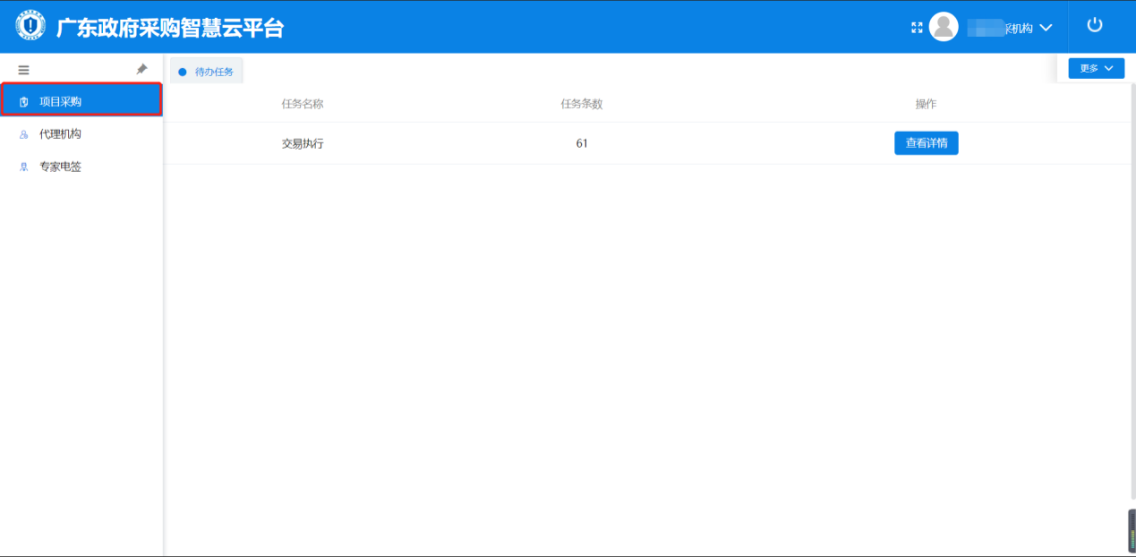The height and width of the screenshot is (557, 1136).
Task: Click the 专家电签 sidebar icon
Action: point(24,167)
